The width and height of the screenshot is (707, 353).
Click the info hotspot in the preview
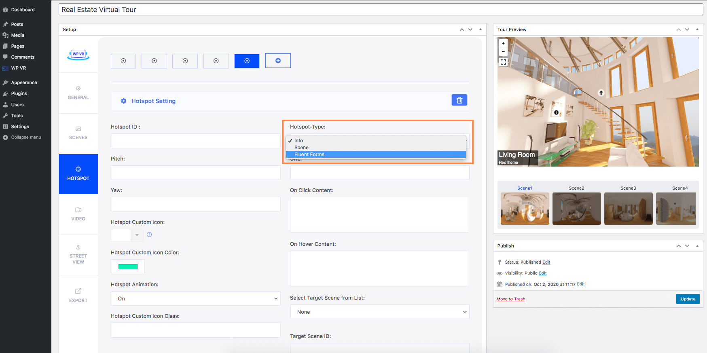tap(556, 112)
